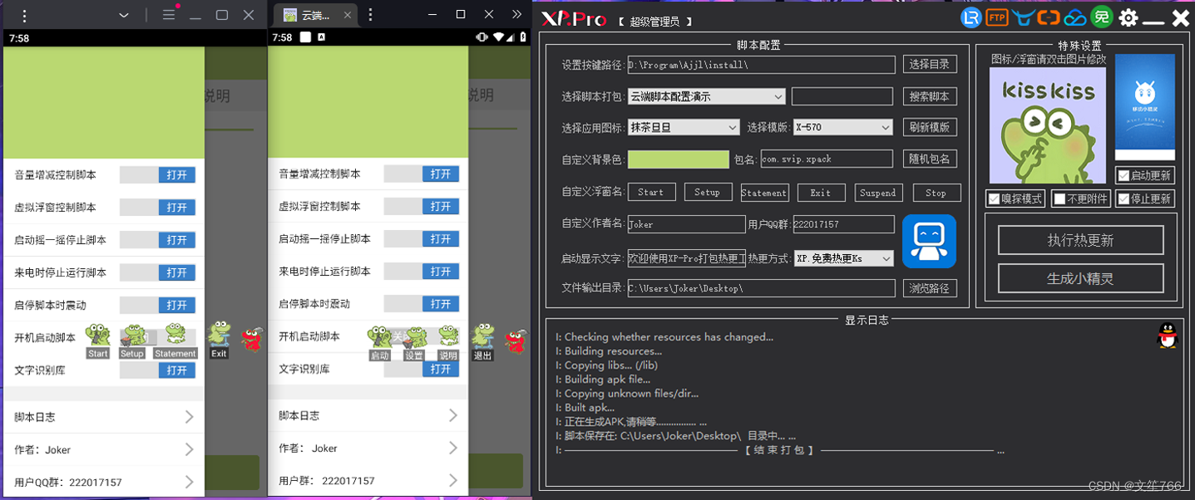Click the blue splash screen thumbnail
Image resolution: width=1195 pixels, height=500 pixels.
coord(1145,107)
